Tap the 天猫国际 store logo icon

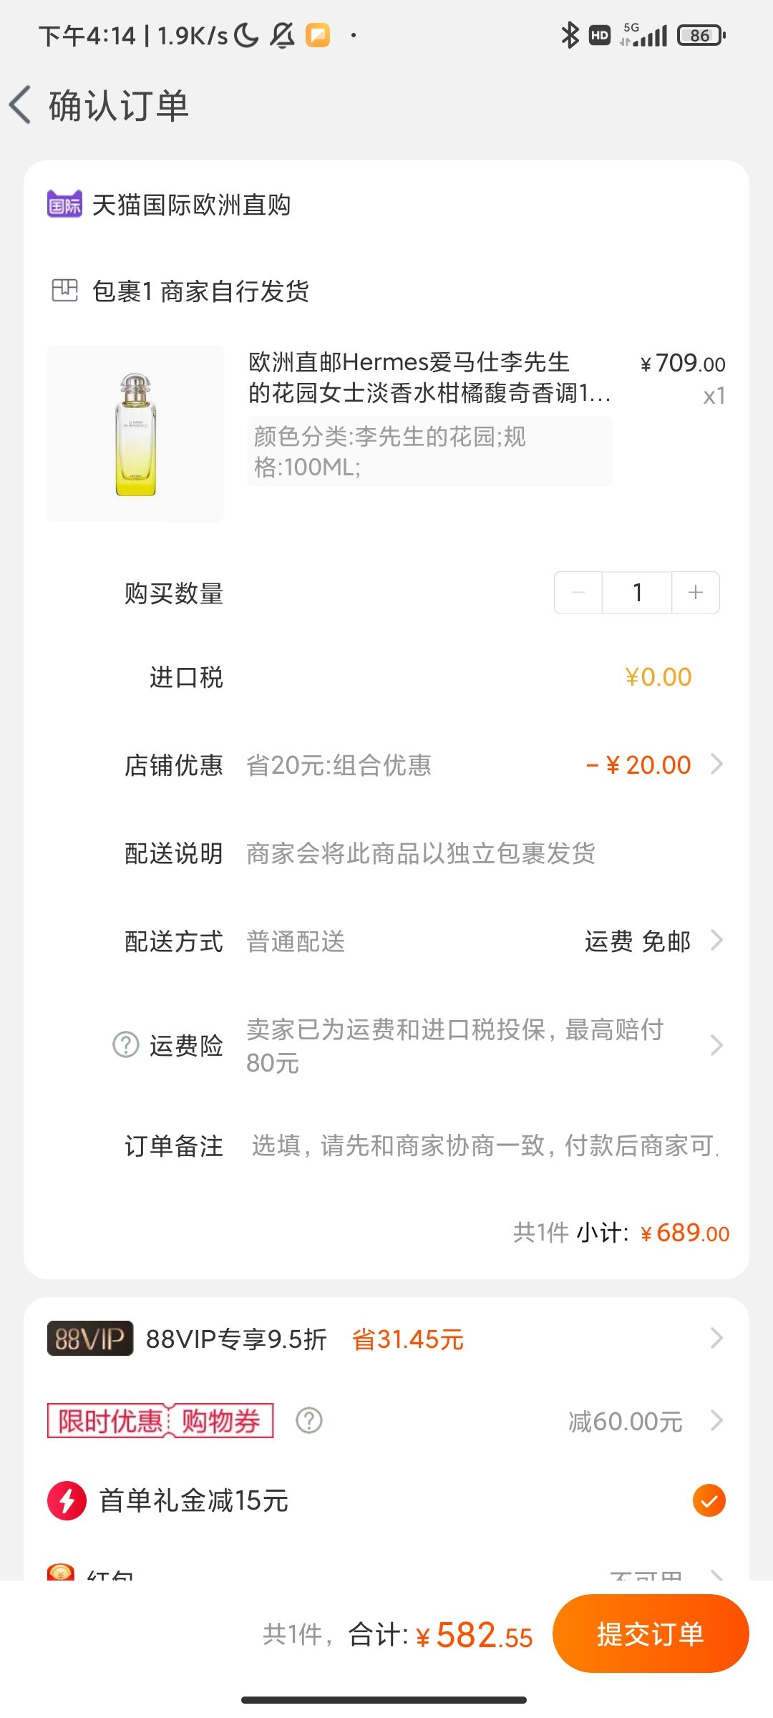pyautogui.click(x=64, y=205)
